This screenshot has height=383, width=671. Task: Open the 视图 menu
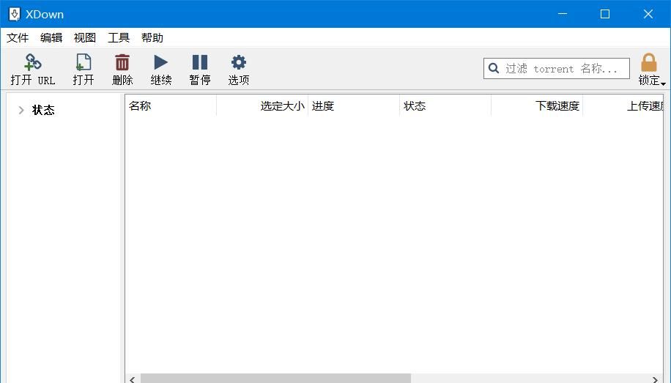(85, 37)
